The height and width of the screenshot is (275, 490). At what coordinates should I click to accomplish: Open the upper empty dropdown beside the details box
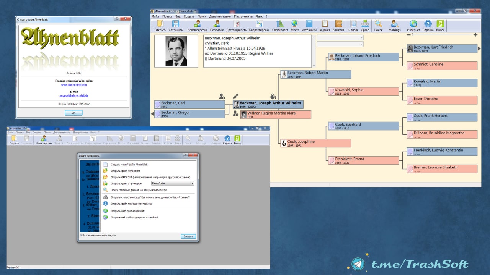[340, 38]
